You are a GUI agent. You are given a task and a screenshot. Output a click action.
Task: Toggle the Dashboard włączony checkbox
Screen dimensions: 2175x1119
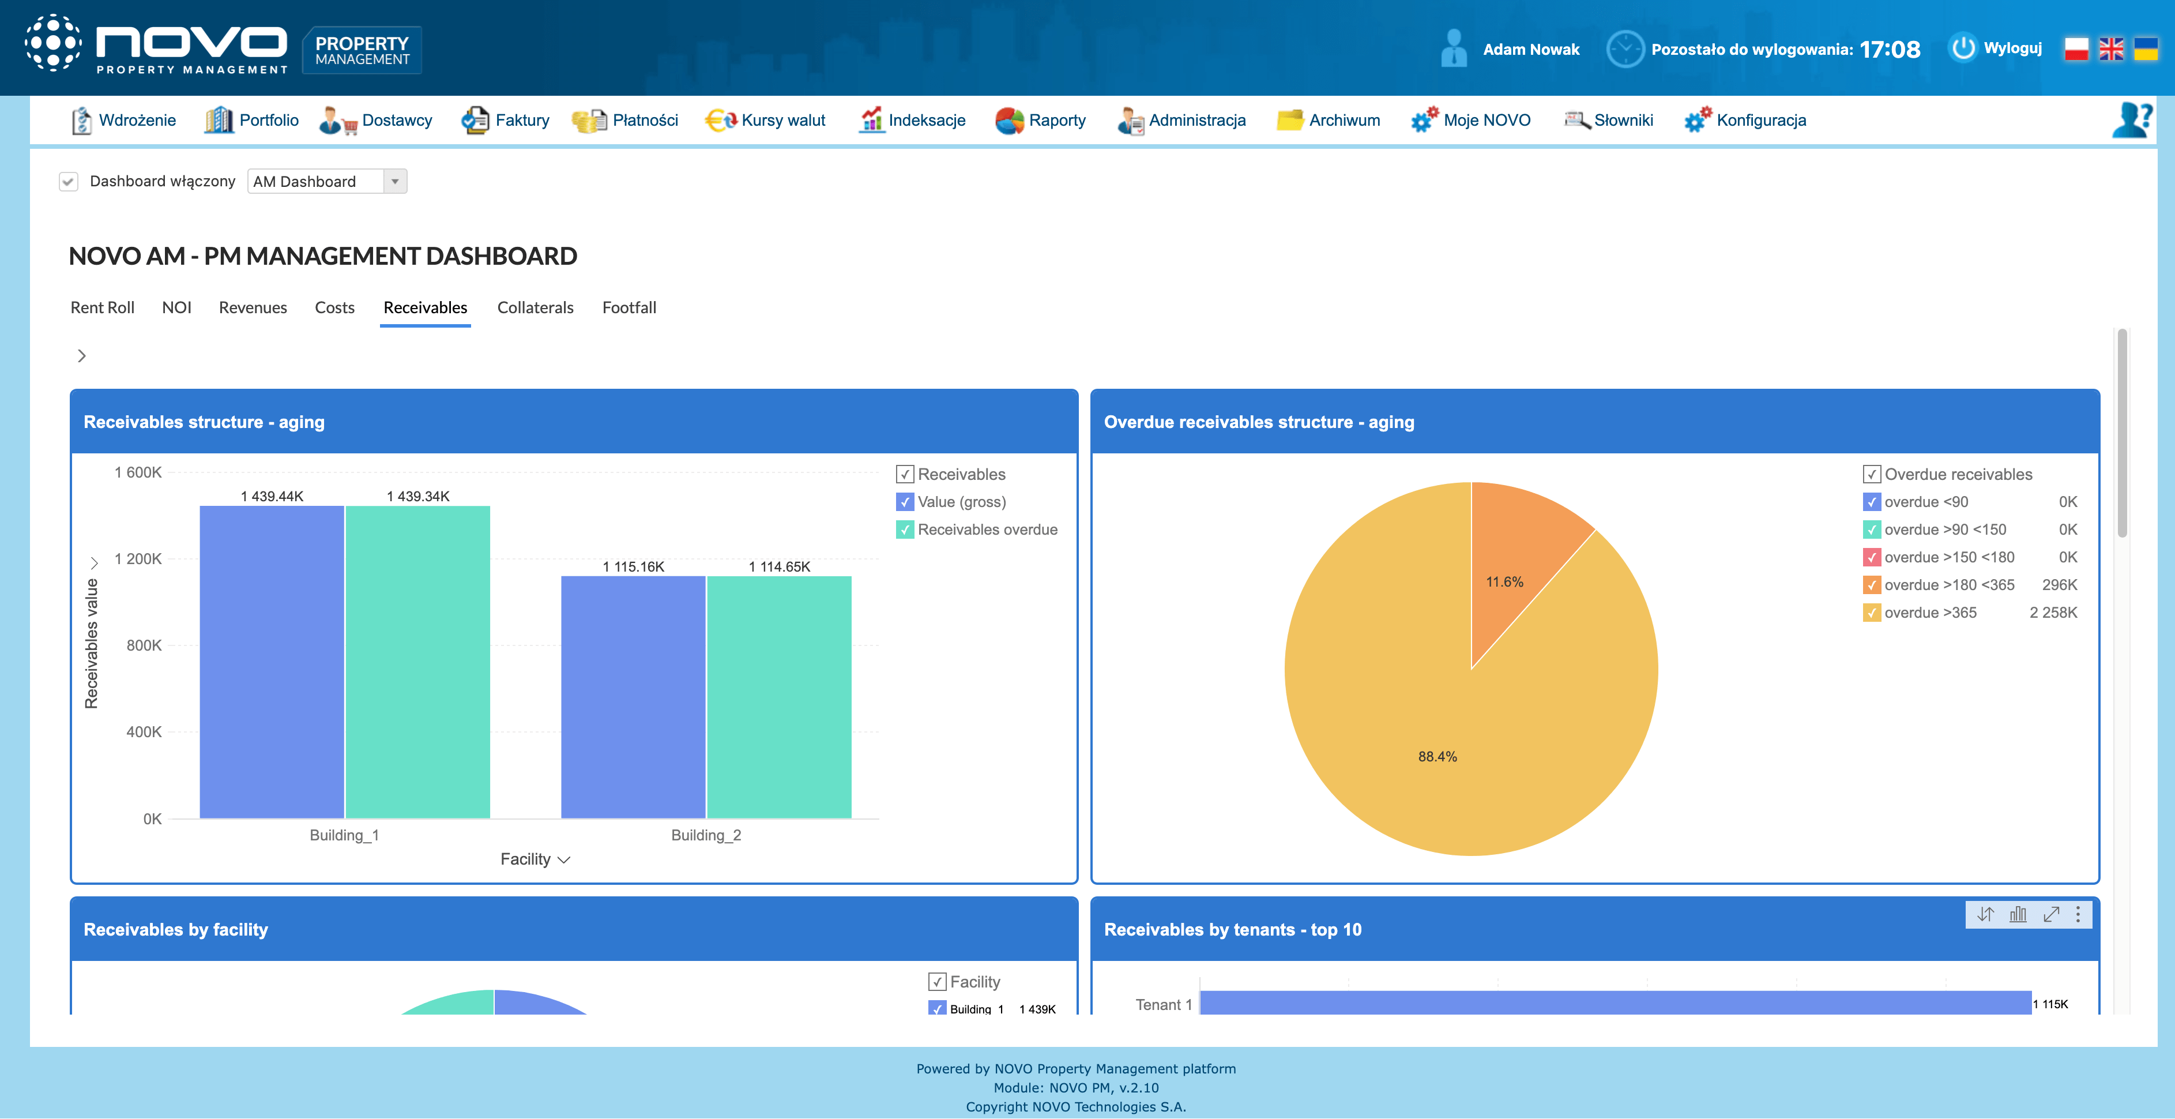[x=69, y=182]
